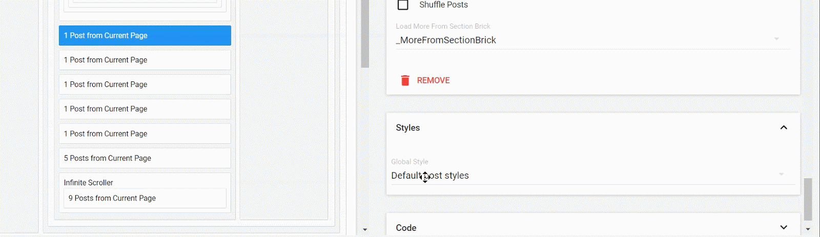
Task: Click the Global Style dropdown arrow
Action: [781, 175]
